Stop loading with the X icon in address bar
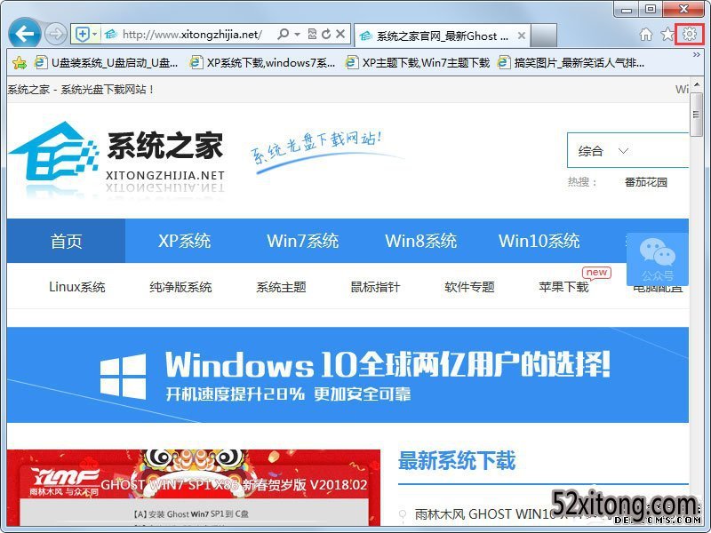 pyautogui.click(x=340, y=34)
